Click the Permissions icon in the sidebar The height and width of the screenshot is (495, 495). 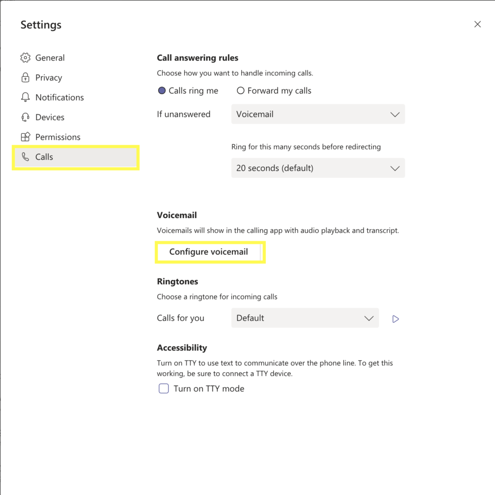point(26,137)
